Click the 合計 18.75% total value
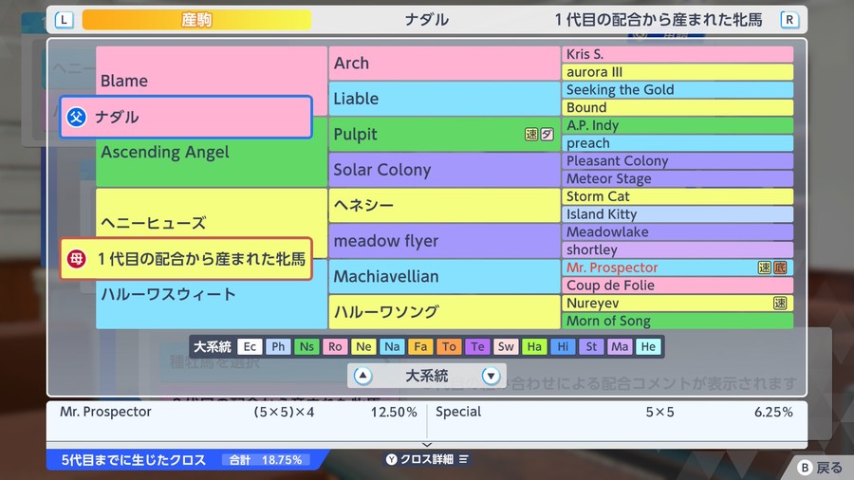Screen dimensions: 854x480 (266, 460)
